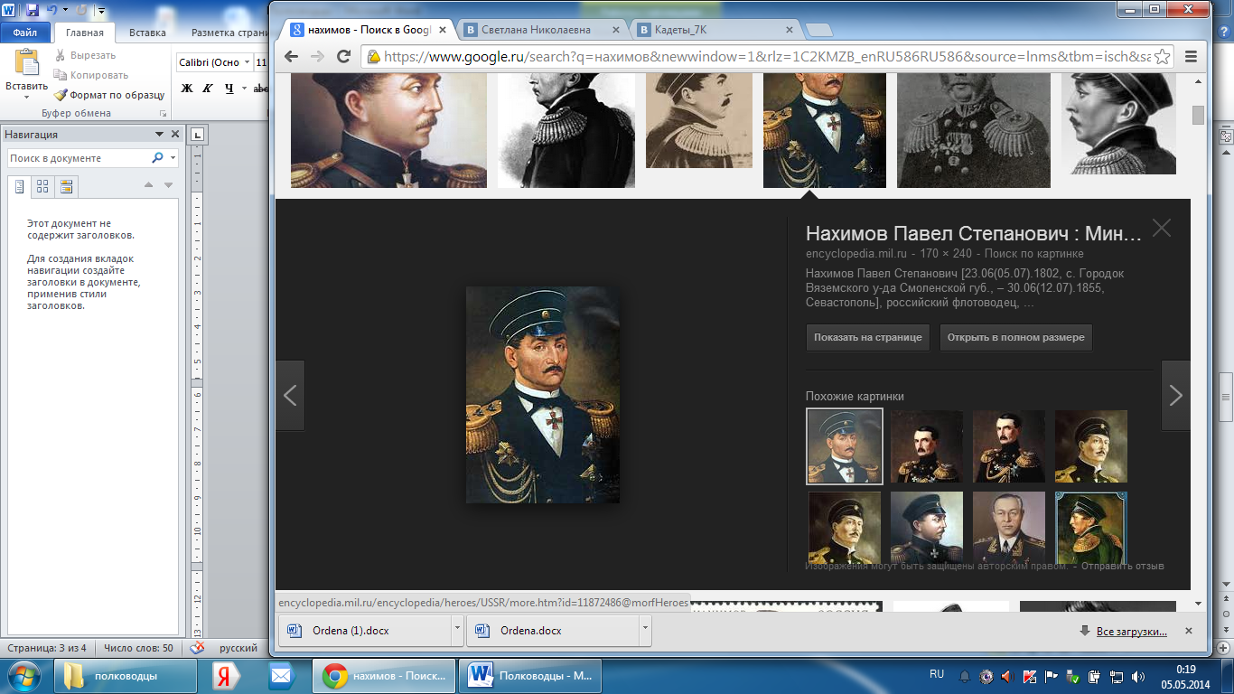Go back in Chrome
The height and width of the screenshot is (694, 1234).
point(291,56)
